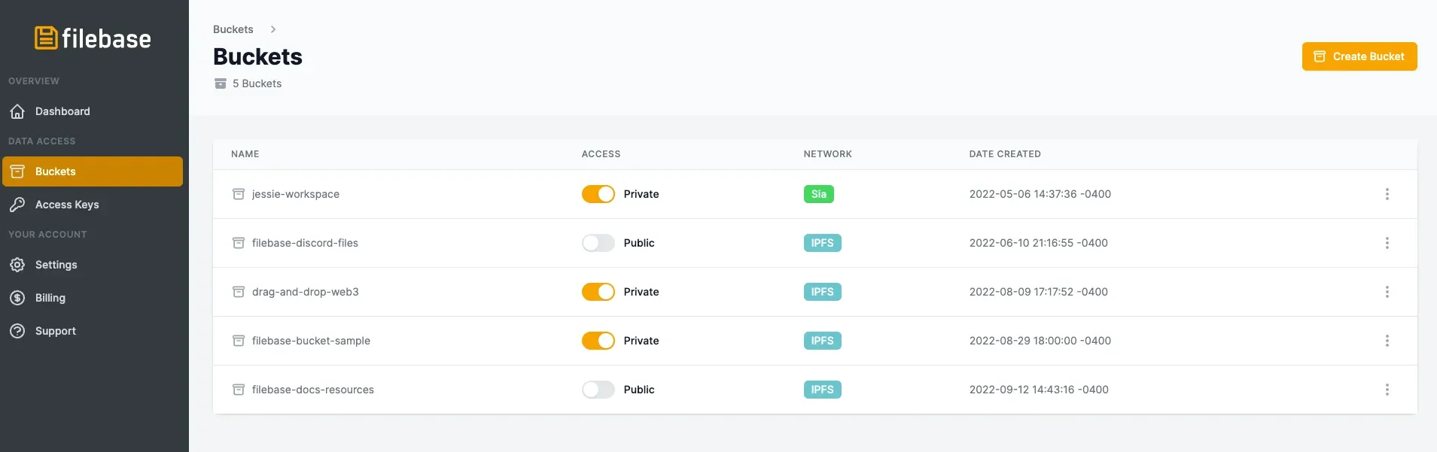
Task: Click the Access Keys key icon
Action: [x=17, y=205]
